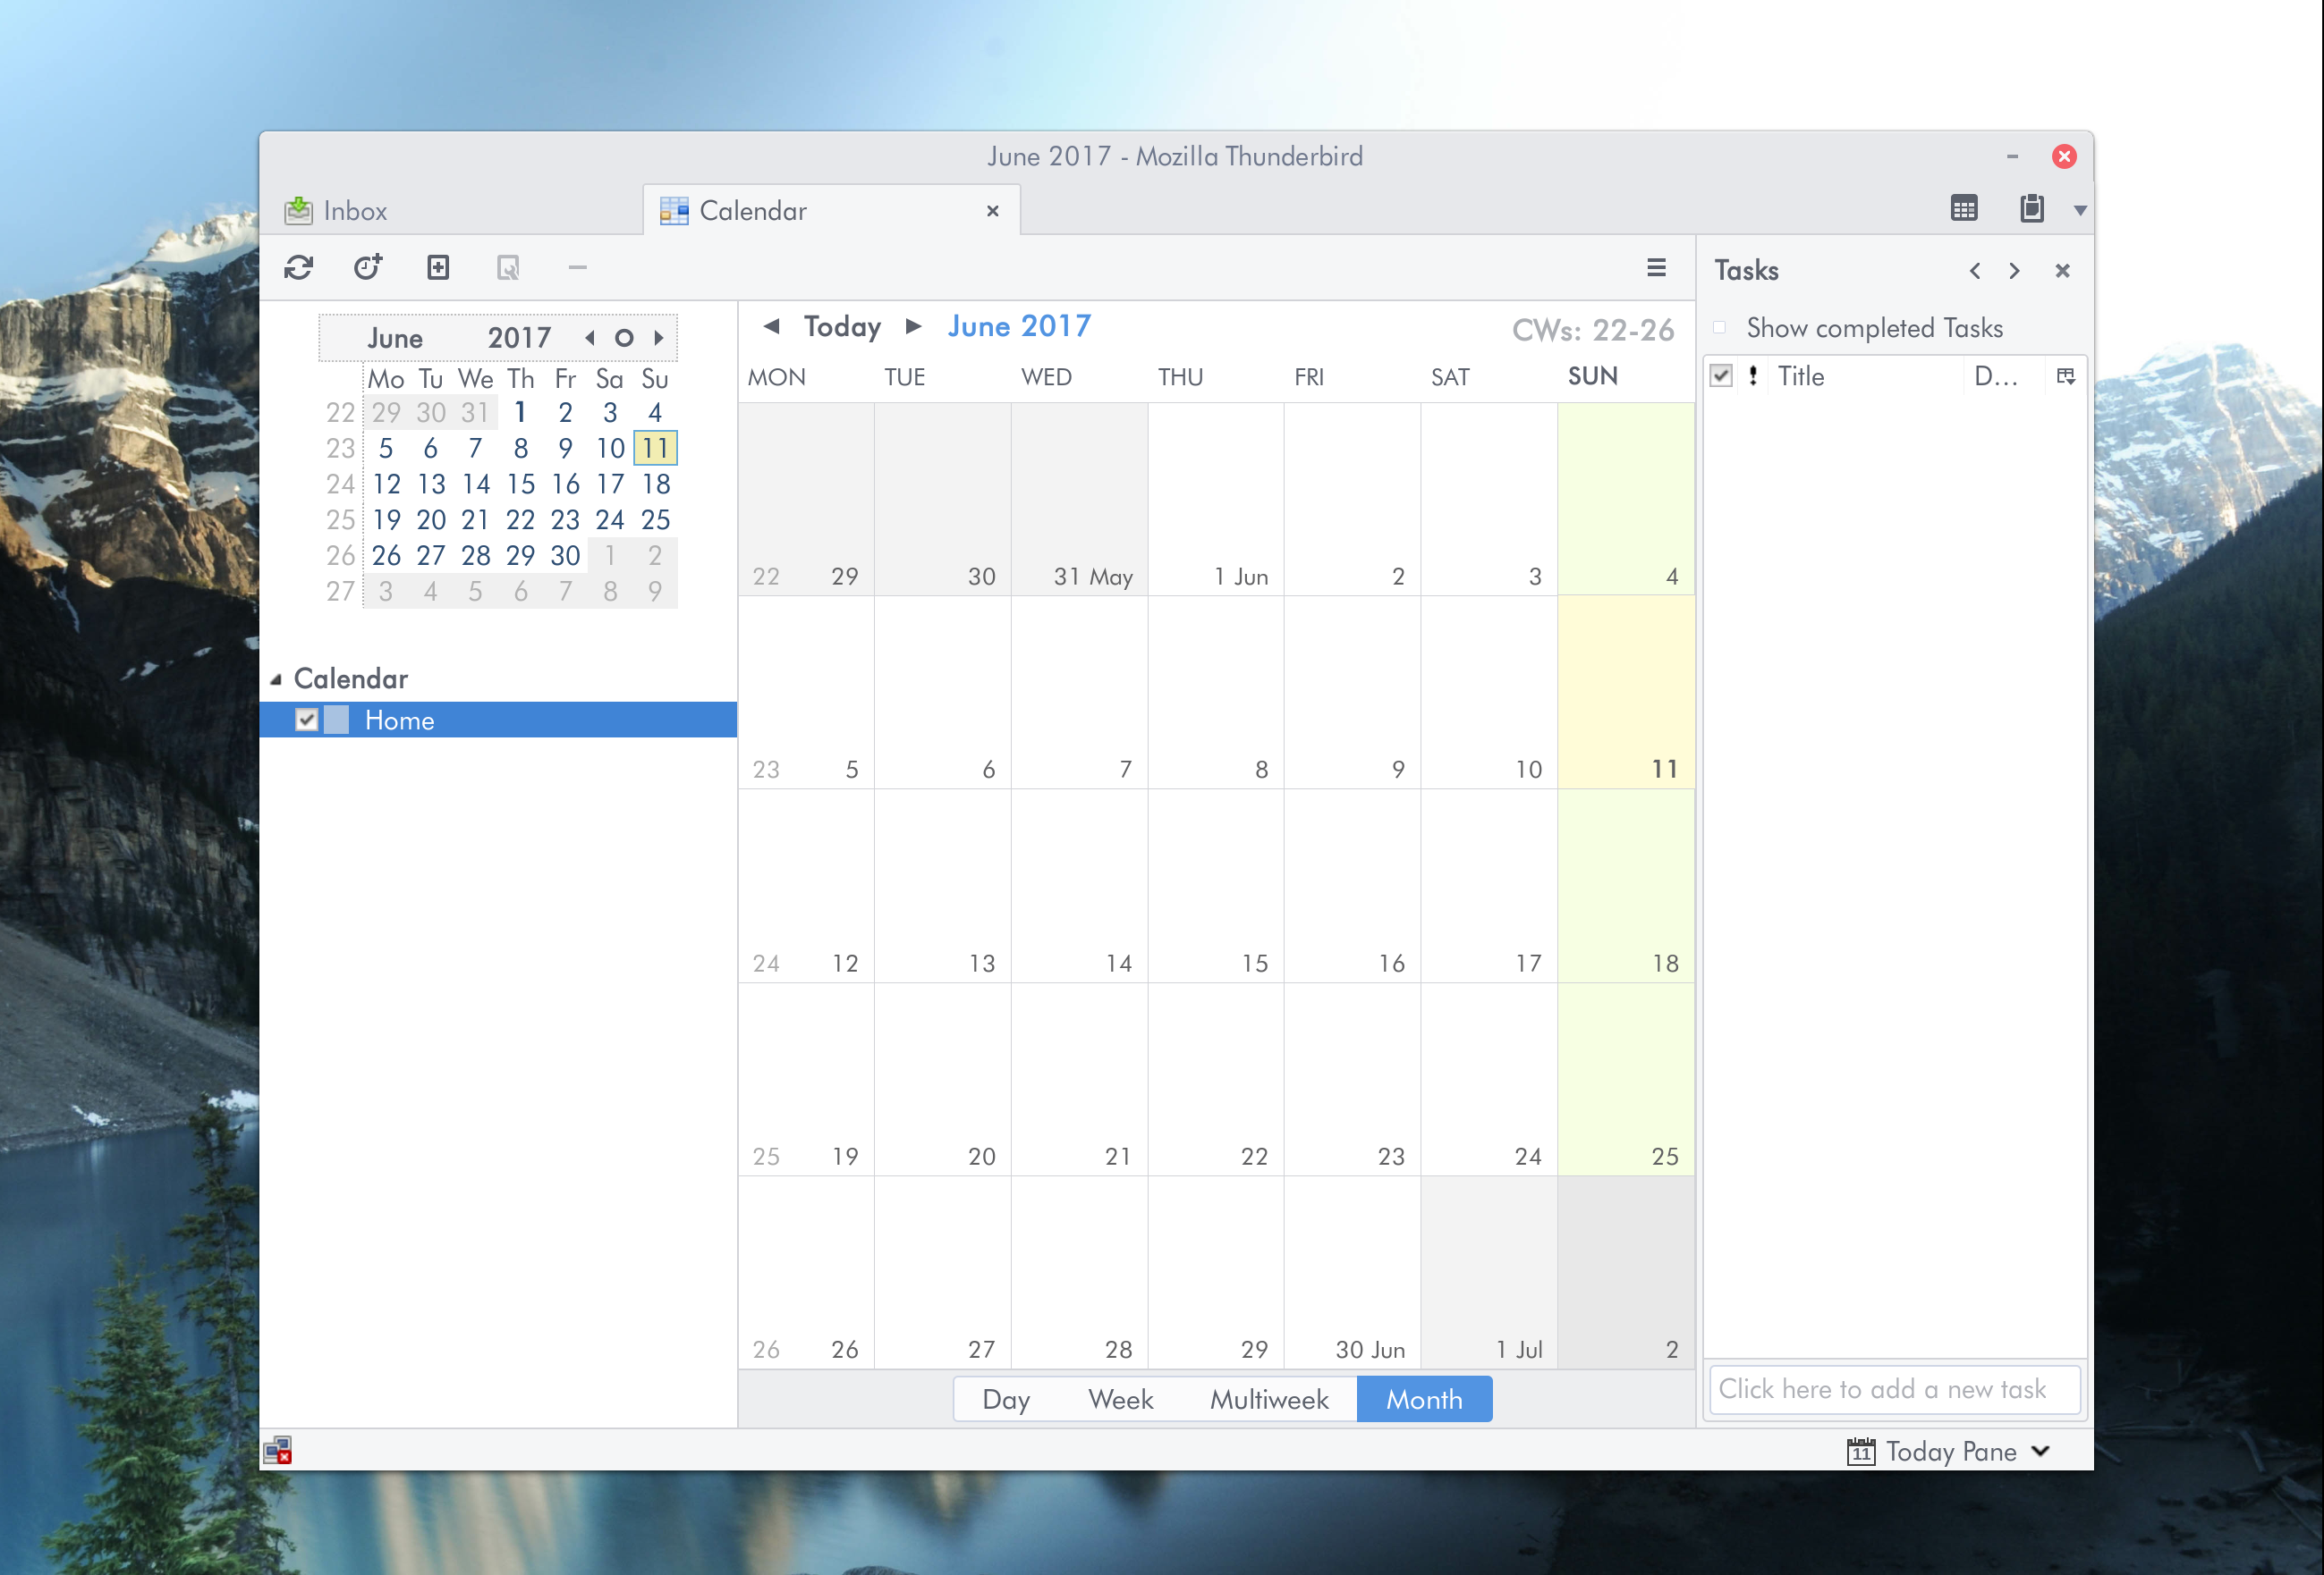The image size is (2324, 1575).
Task: Open the hamburger app menu icon
Action: [x=1656, y=268]
